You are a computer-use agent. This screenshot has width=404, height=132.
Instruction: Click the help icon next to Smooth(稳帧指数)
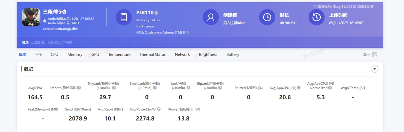click(79, 88)
